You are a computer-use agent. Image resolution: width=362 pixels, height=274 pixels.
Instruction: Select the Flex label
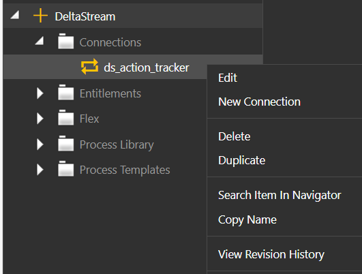[89, 119]
